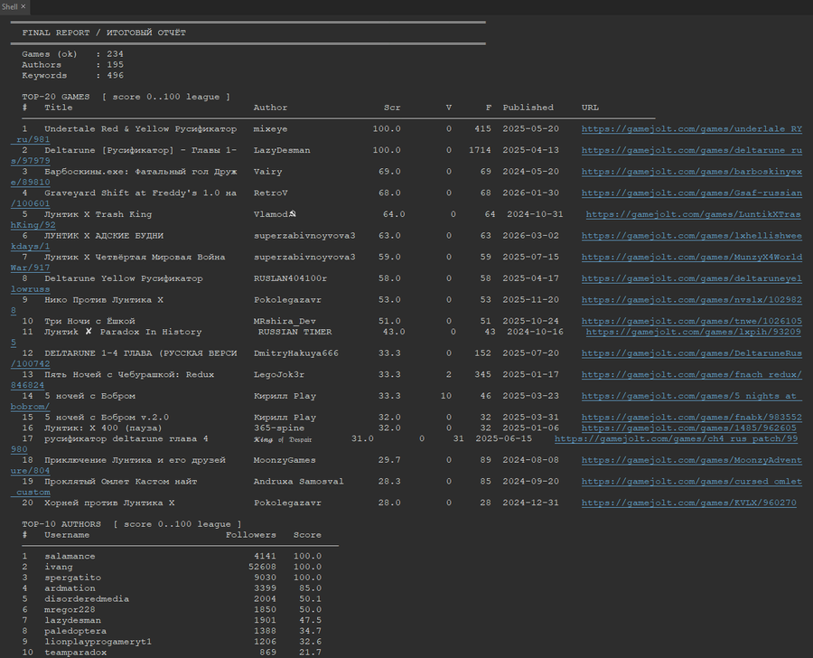
Task: Open the gamejolt 5_nights_at_bobrom link
Action: 692,395
